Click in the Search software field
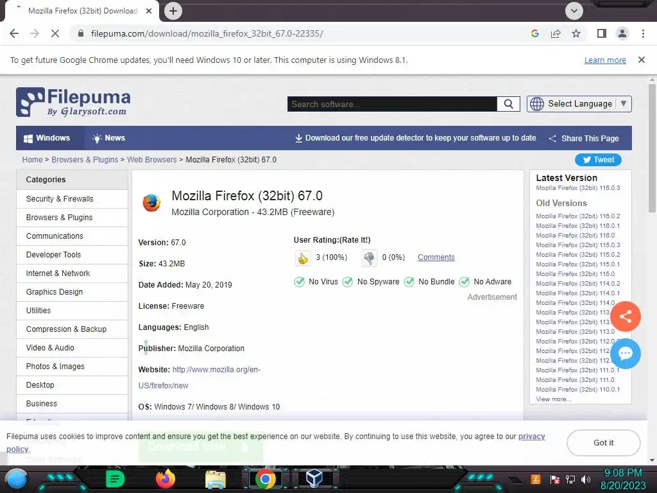The width and height of the screenshot is (657, 493). pyautogui.click(x=392, y=104)
